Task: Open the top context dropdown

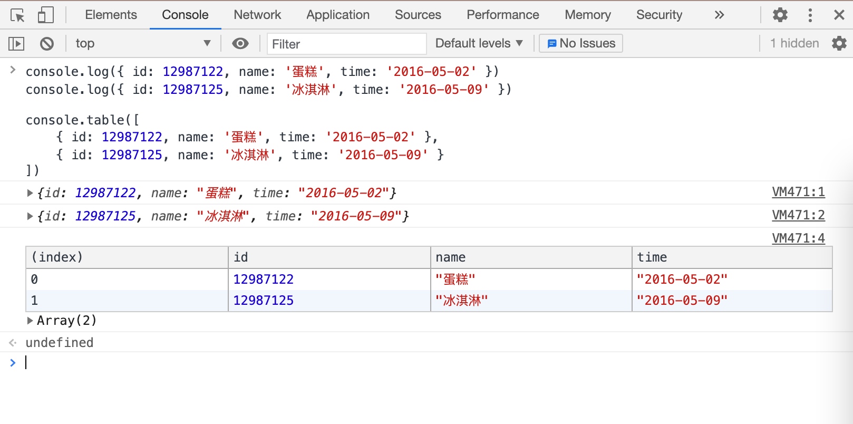Action: (x=142, y=44)
